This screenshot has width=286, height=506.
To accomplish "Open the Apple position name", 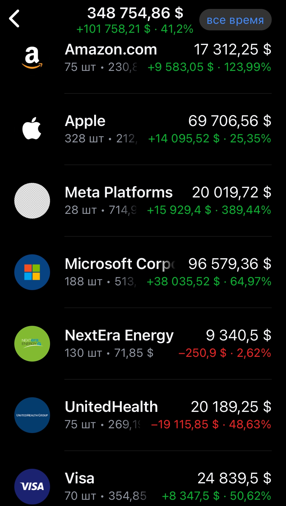I will pyautogui.click(x=85, y=122).
